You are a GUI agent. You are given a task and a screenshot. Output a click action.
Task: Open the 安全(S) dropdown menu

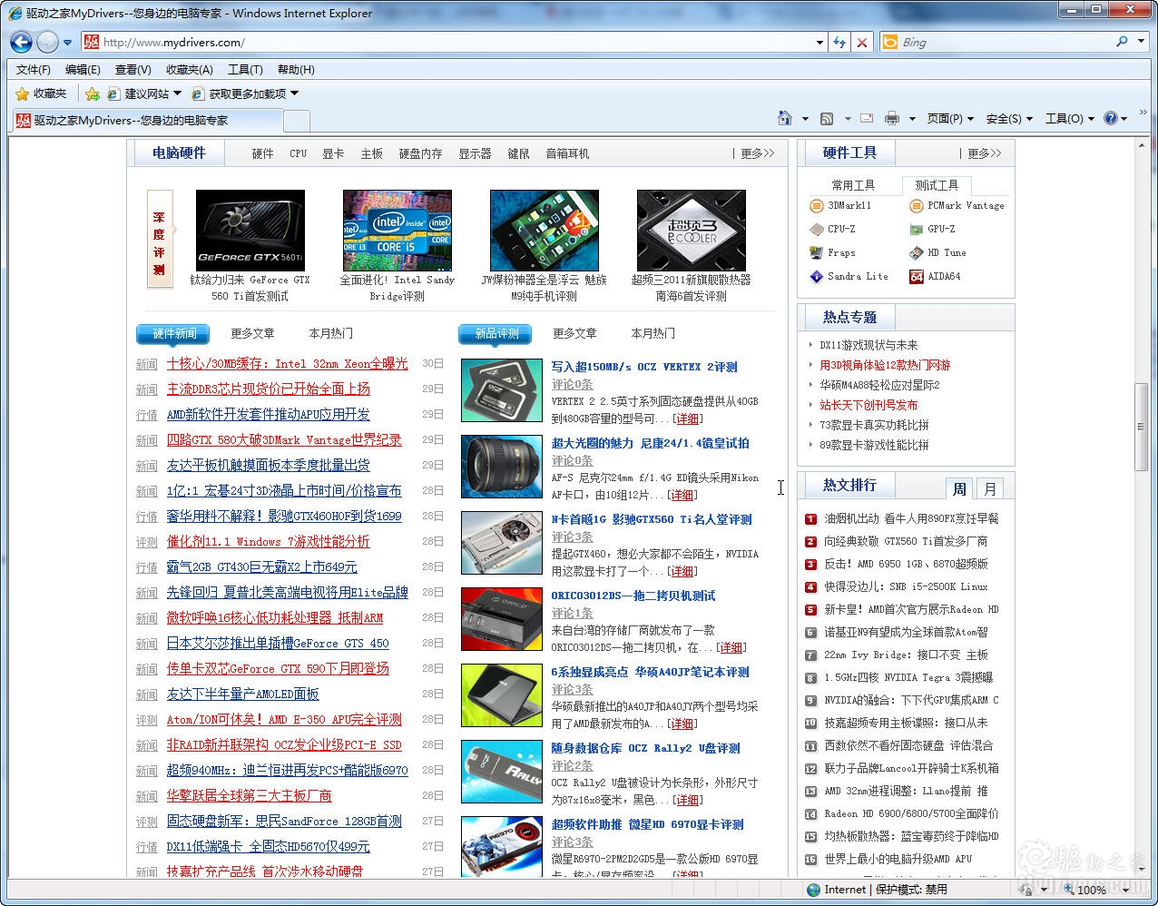[x=1008, y=119]
